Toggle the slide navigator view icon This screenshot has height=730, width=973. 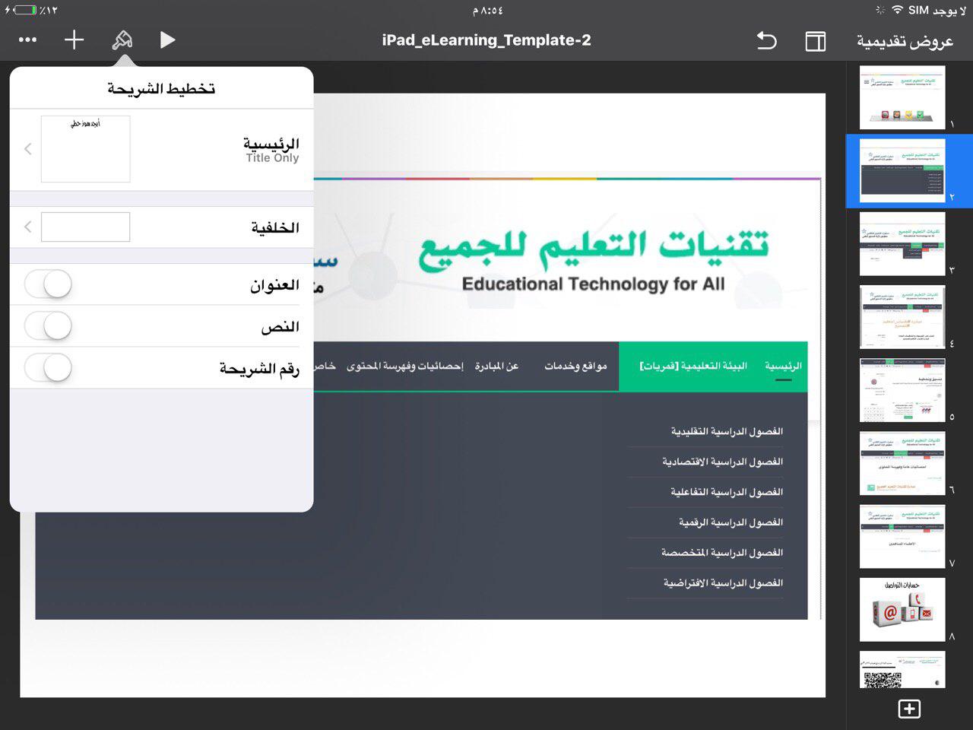click(815, 41)
